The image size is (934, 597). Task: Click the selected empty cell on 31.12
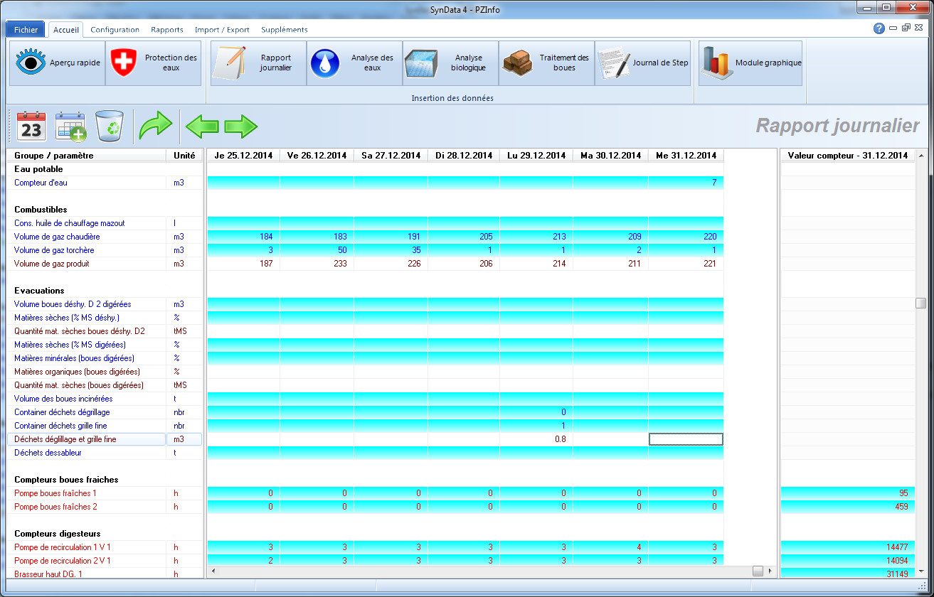click(x=686, y=439)
